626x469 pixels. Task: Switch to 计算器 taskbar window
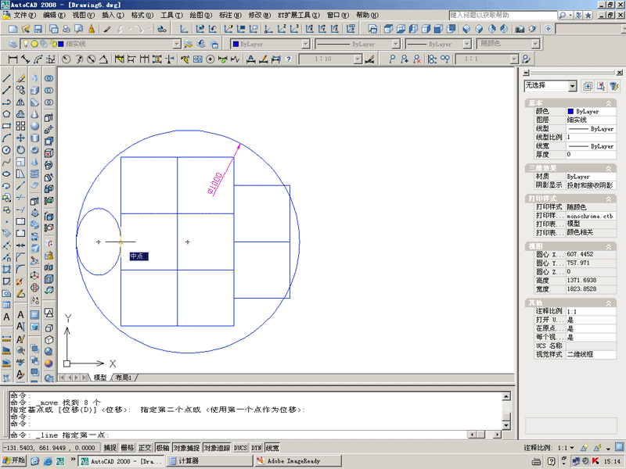[209, 461]
